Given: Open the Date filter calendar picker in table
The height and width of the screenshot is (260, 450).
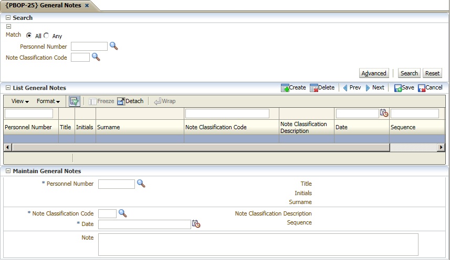Looking at the screenshot, I should 384,113.
